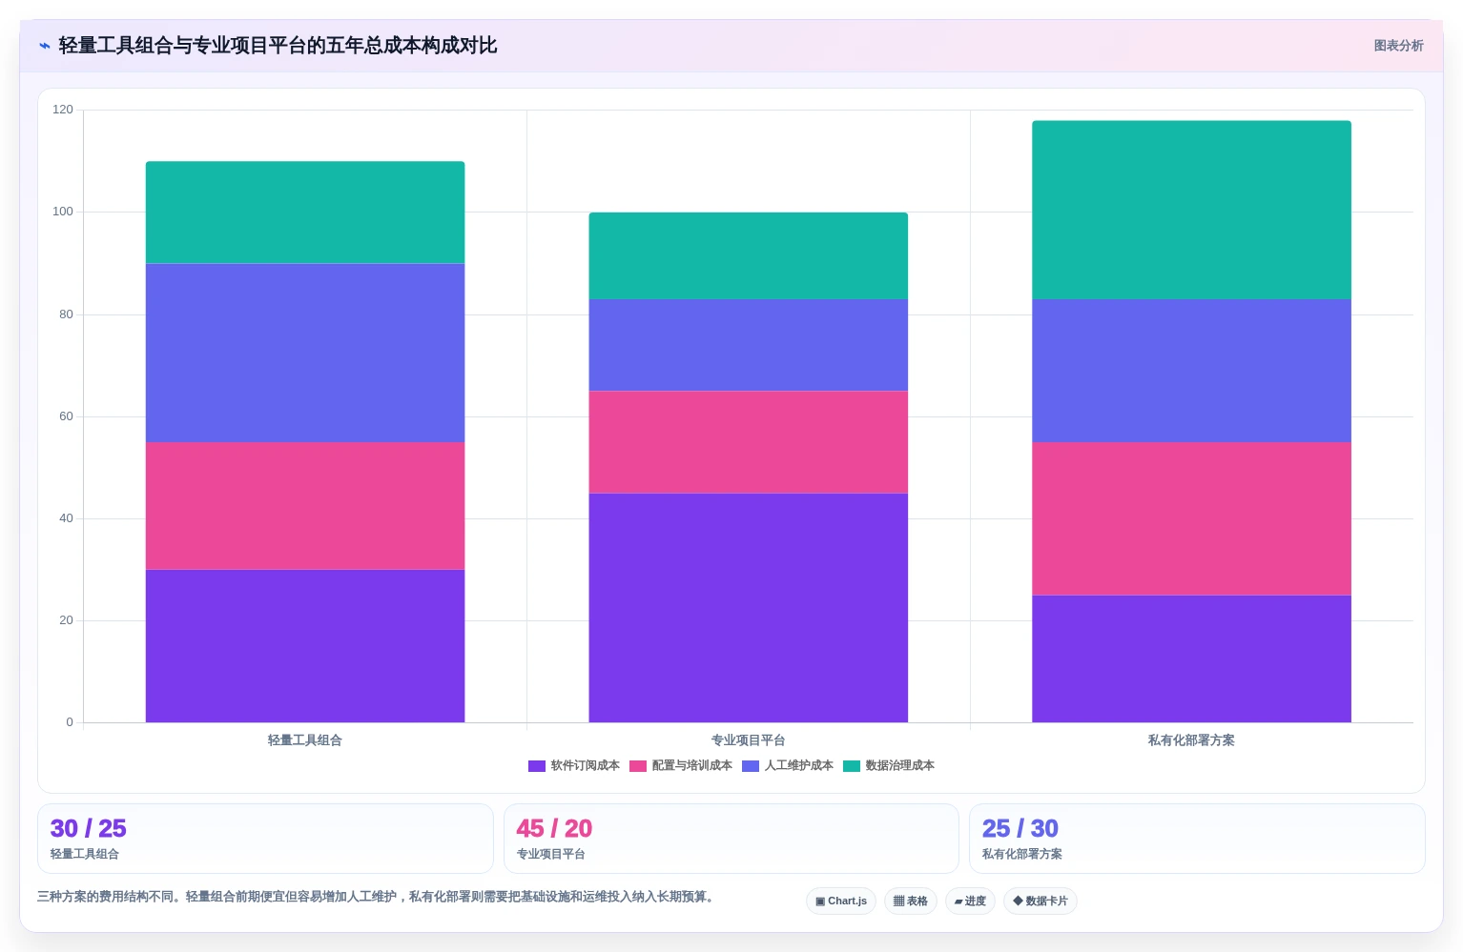
Task: Select the 进度 tag chip
Action: click(971, 901)
